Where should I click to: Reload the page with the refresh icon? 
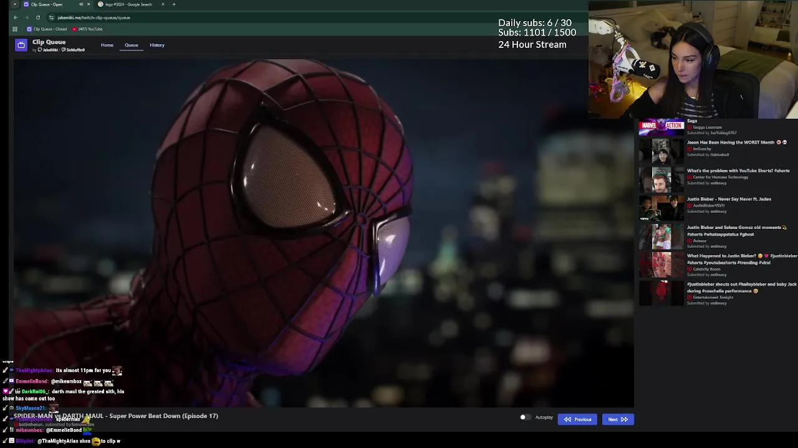tap(38, 17)
